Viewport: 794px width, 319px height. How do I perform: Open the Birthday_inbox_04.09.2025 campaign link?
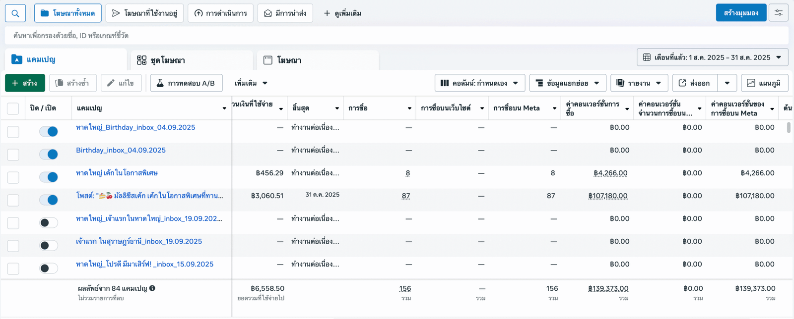tap(121, 150)
